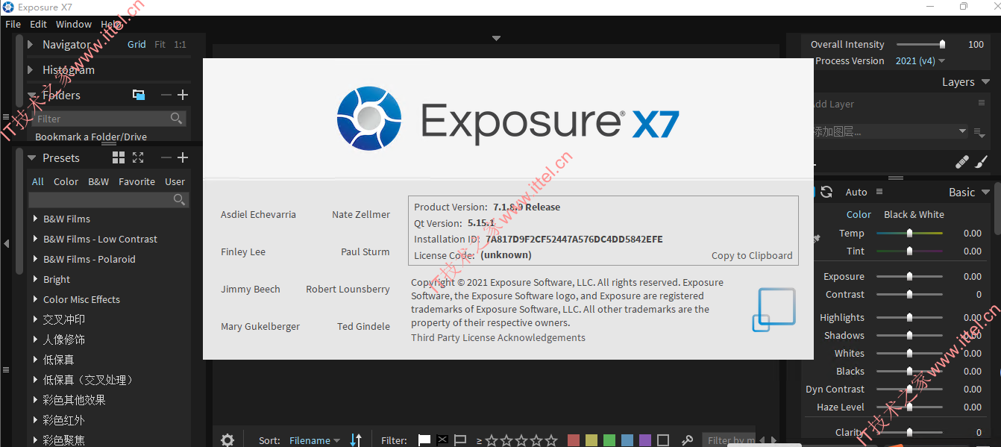Click the Folders panel folder icon
1001x447 pixels.
click(139, 95)
